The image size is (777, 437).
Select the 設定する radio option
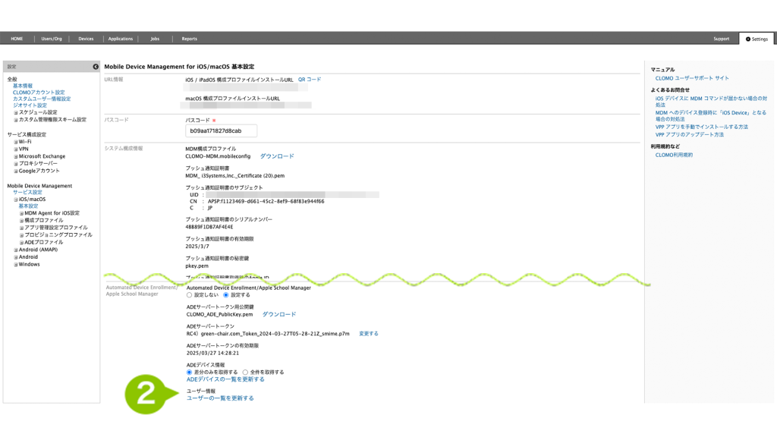[x=226, y=295]
